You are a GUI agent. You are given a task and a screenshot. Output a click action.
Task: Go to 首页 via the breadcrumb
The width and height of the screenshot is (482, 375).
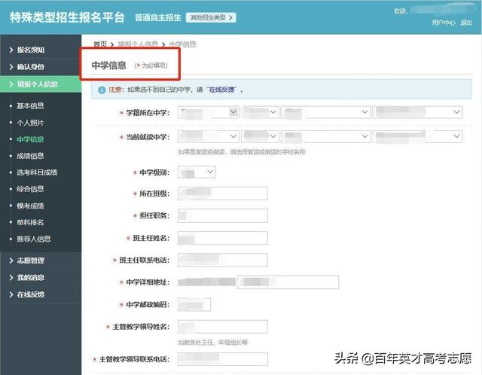coord(100,44)
